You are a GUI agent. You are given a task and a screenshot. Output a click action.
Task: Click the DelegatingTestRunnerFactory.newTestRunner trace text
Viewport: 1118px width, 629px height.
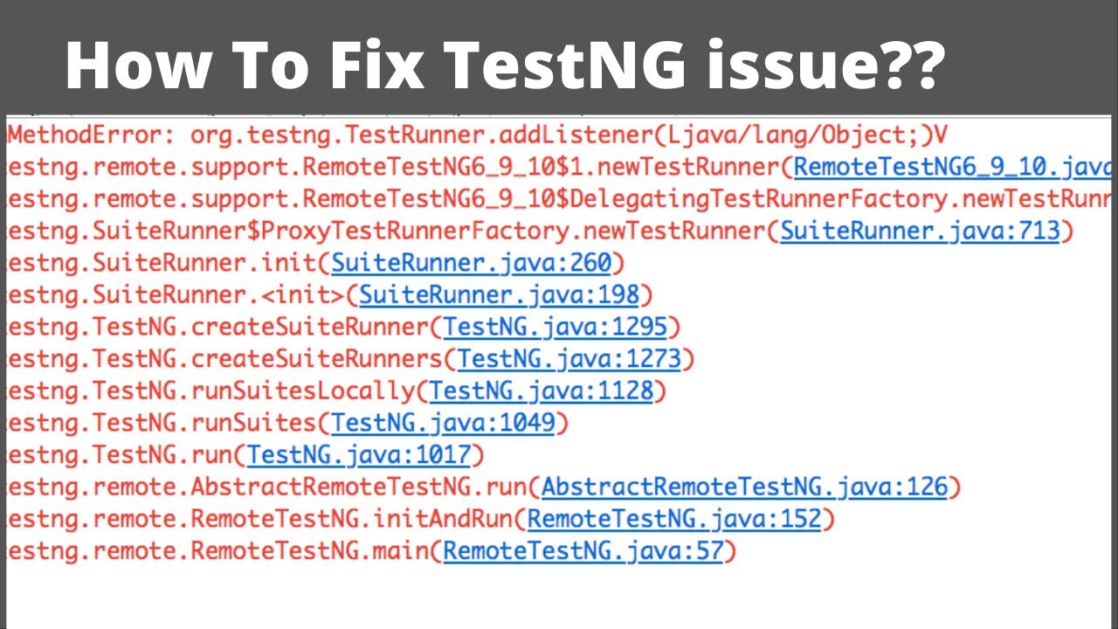click(x=838, y=199)
